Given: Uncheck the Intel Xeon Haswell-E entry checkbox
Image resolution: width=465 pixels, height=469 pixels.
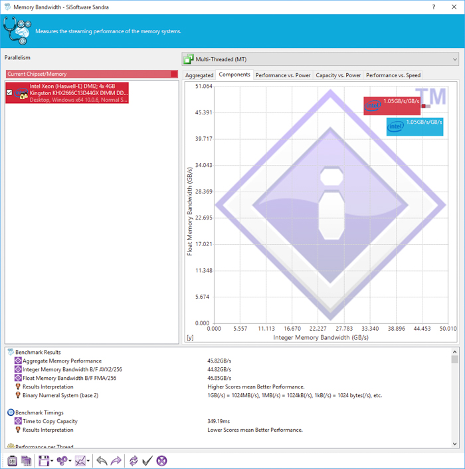Looking at the screenshot, I should (9, 92).
